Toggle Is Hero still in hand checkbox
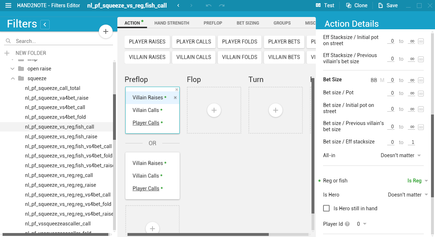435x237 pixels. pyautogui.click(x=326, y=208)
